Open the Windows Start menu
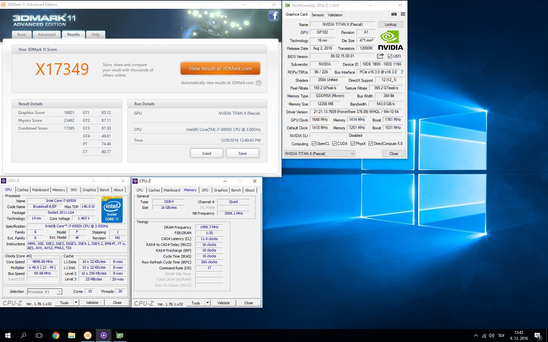548x342 pixels. coord(8,335)
